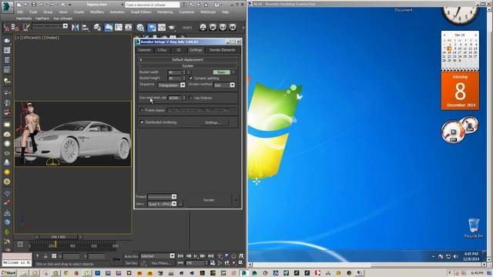Click the Align tool icon in main toolbar
The width and height of the screenshot is (493, 277).
[86, 28]
